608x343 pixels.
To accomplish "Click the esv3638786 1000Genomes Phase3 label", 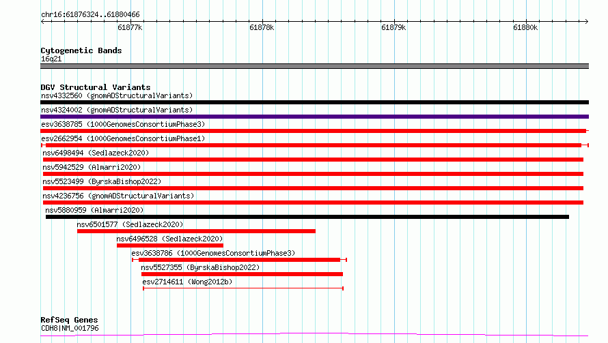I will tap(213, 253).
